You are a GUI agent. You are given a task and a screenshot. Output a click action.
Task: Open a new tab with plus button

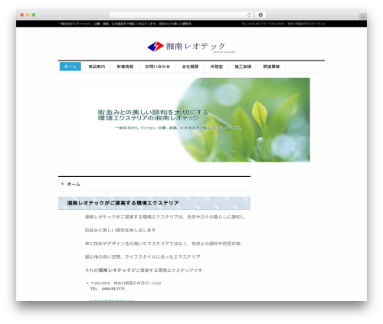pos(363,17)
